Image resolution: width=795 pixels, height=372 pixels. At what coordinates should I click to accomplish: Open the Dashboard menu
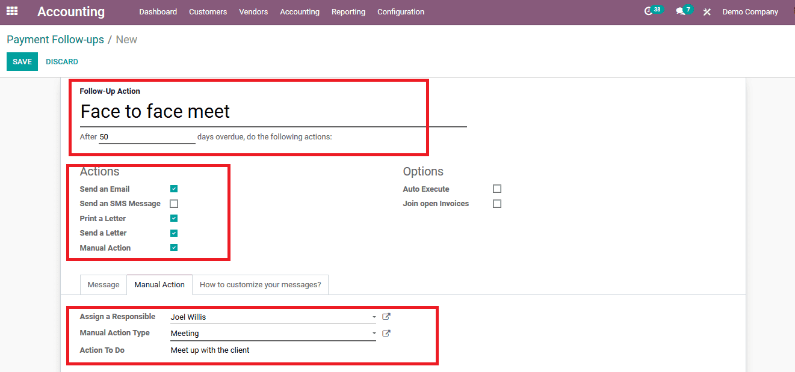coord(158,12)
